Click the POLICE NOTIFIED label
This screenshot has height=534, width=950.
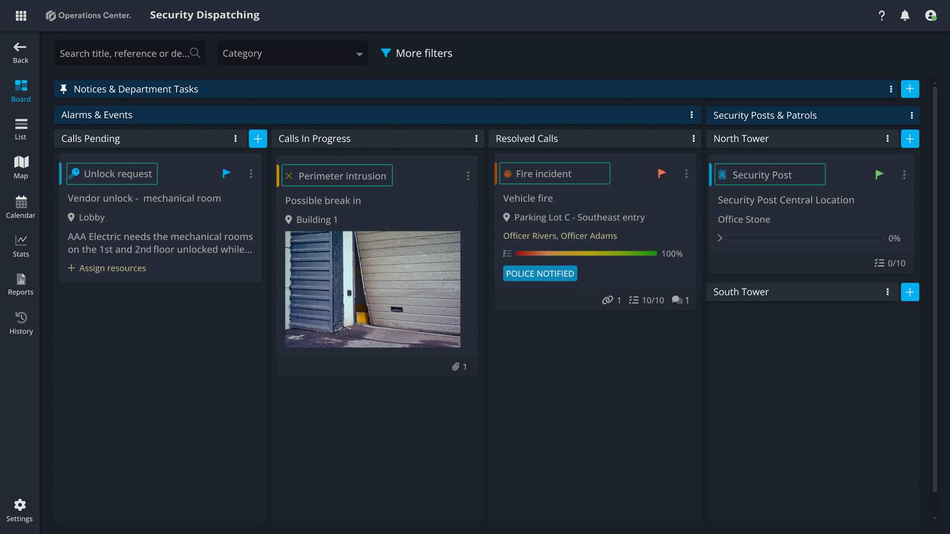tap(540, 273)
